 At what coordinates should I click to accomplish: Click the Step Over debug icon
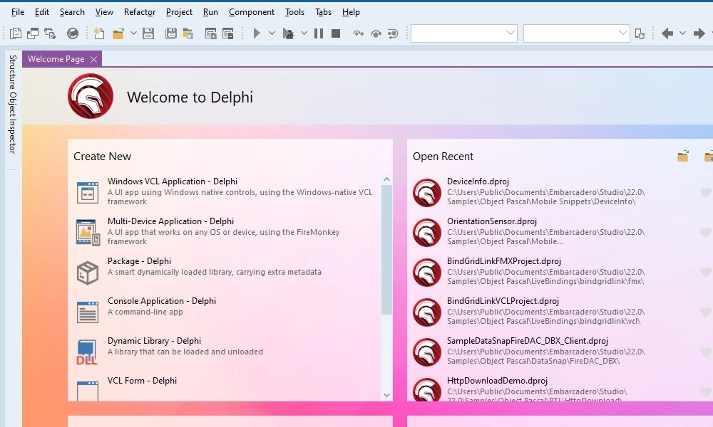(376, 33)
